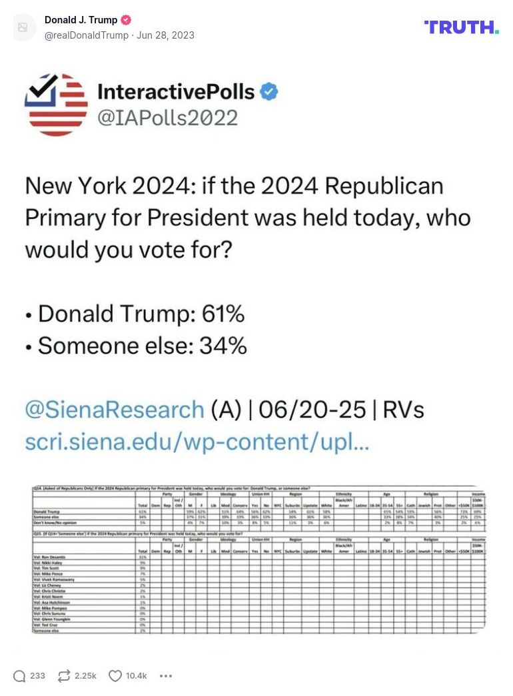Screen dimensions: 513x696
Task: Click the reply speech bubble icon
Action: pyautogui.click(x=19, y=676)
